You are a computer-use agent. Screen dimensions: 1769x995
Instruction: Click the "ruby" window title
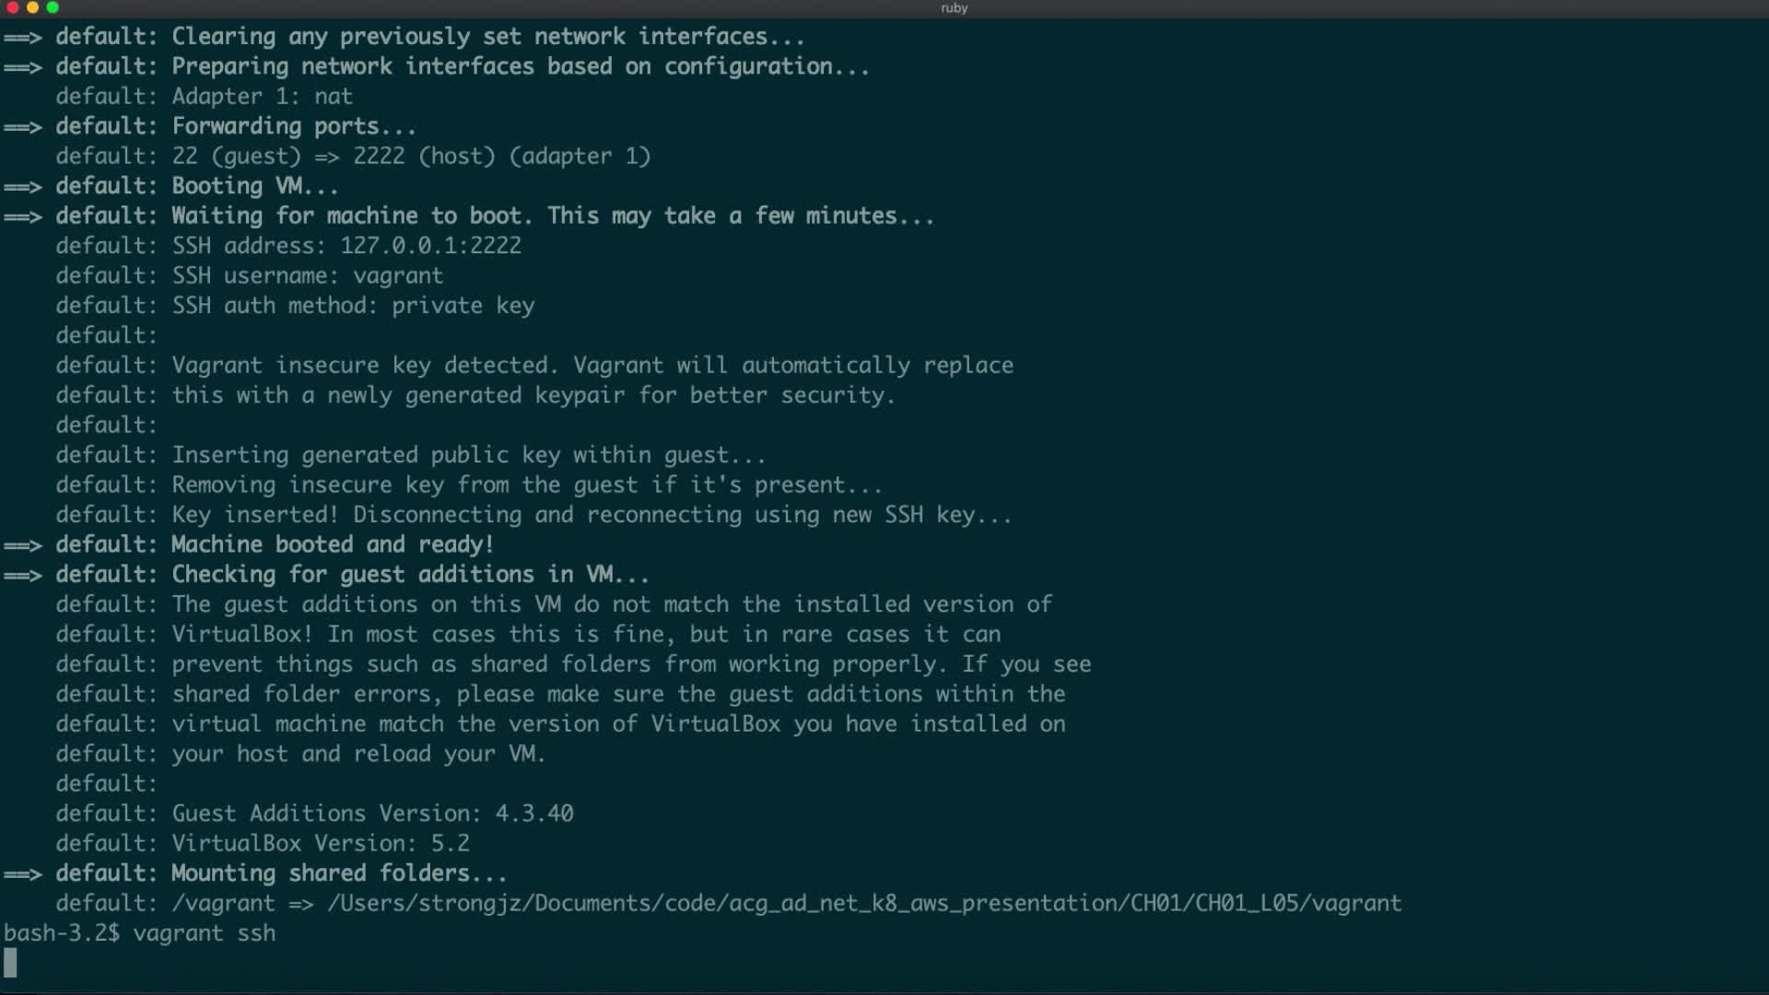[x=954, y=8]
